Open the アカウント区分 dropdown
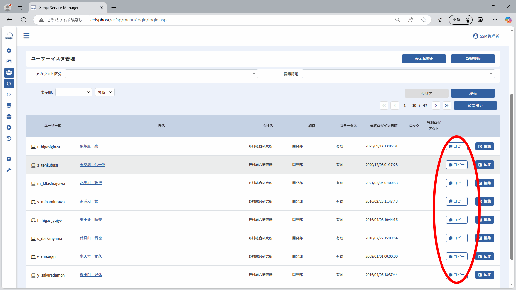This screenshot has width=516, height=290. coord(161,74)
